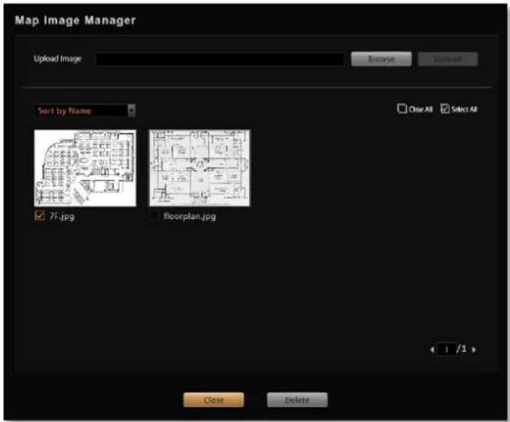Click the Upload Image label

[58, 59]
